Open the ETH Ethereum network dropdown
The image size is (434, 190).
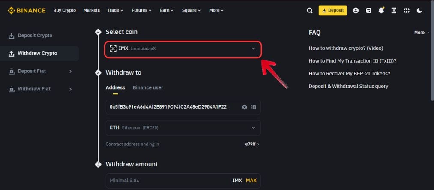tap(183, 128)
